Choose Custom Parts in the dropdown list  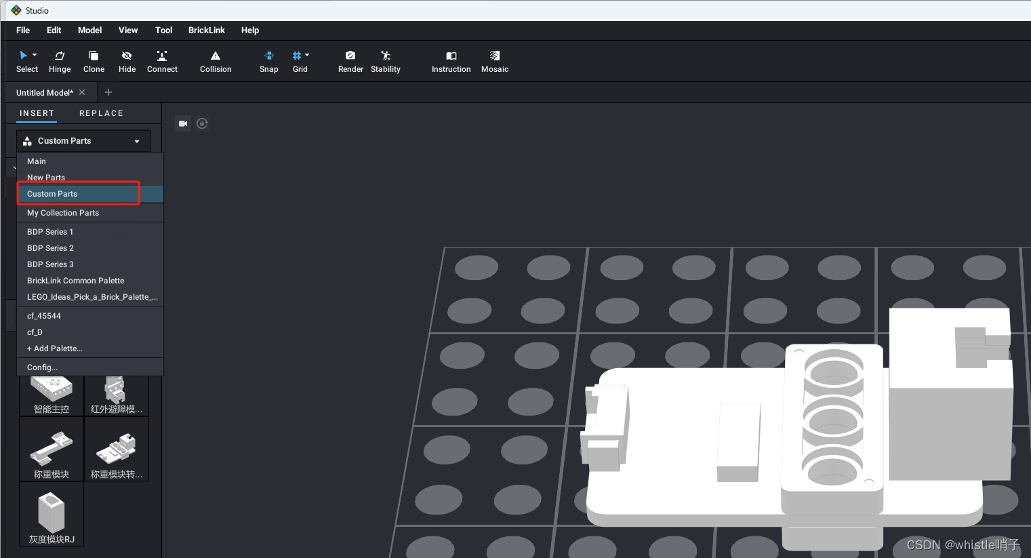coord(90,194)
